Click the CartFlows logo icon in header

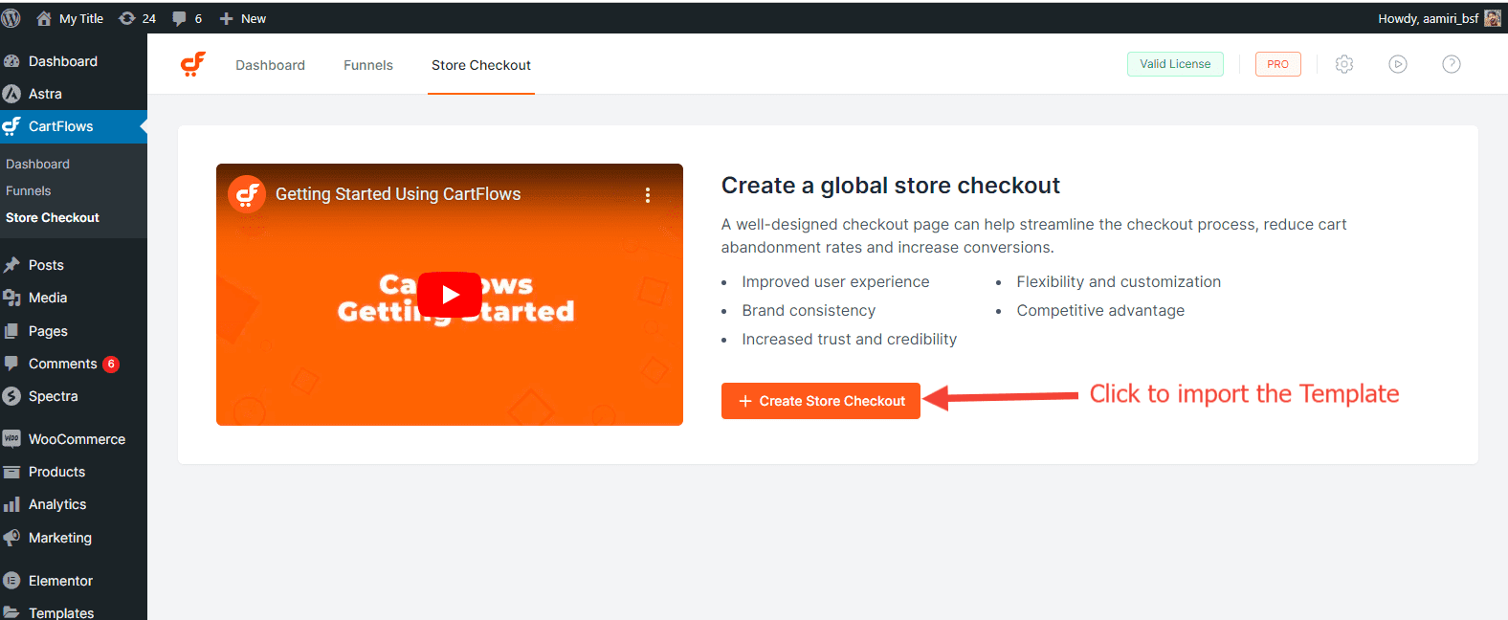tap(193, 64)
